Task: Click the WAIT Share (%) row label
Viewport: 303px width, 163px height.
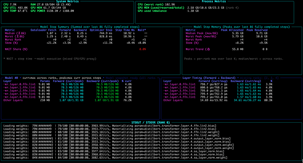Action: pyautogui.click(x=16, y=49)
